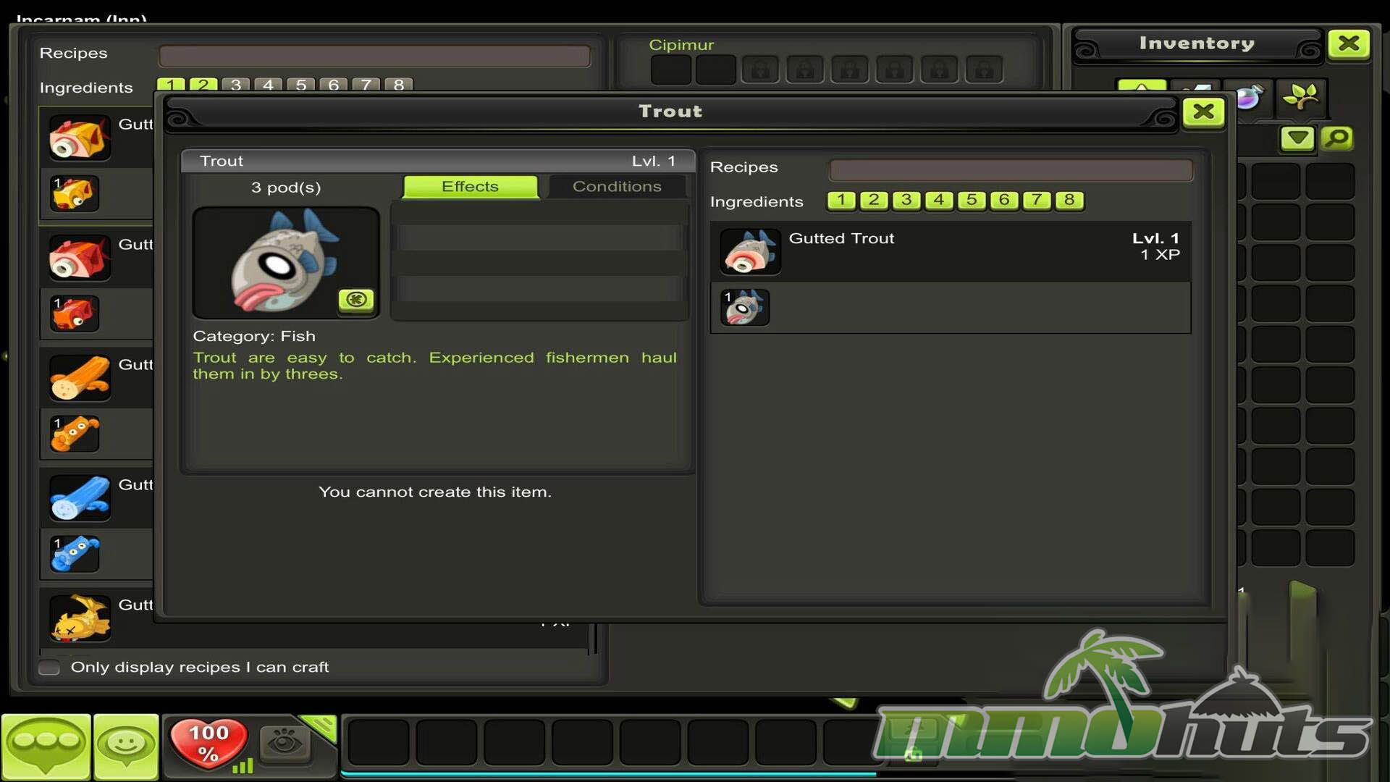Open the chat speech bubble icon
The height and width of the screenshot is (782, 1390).
46,744
